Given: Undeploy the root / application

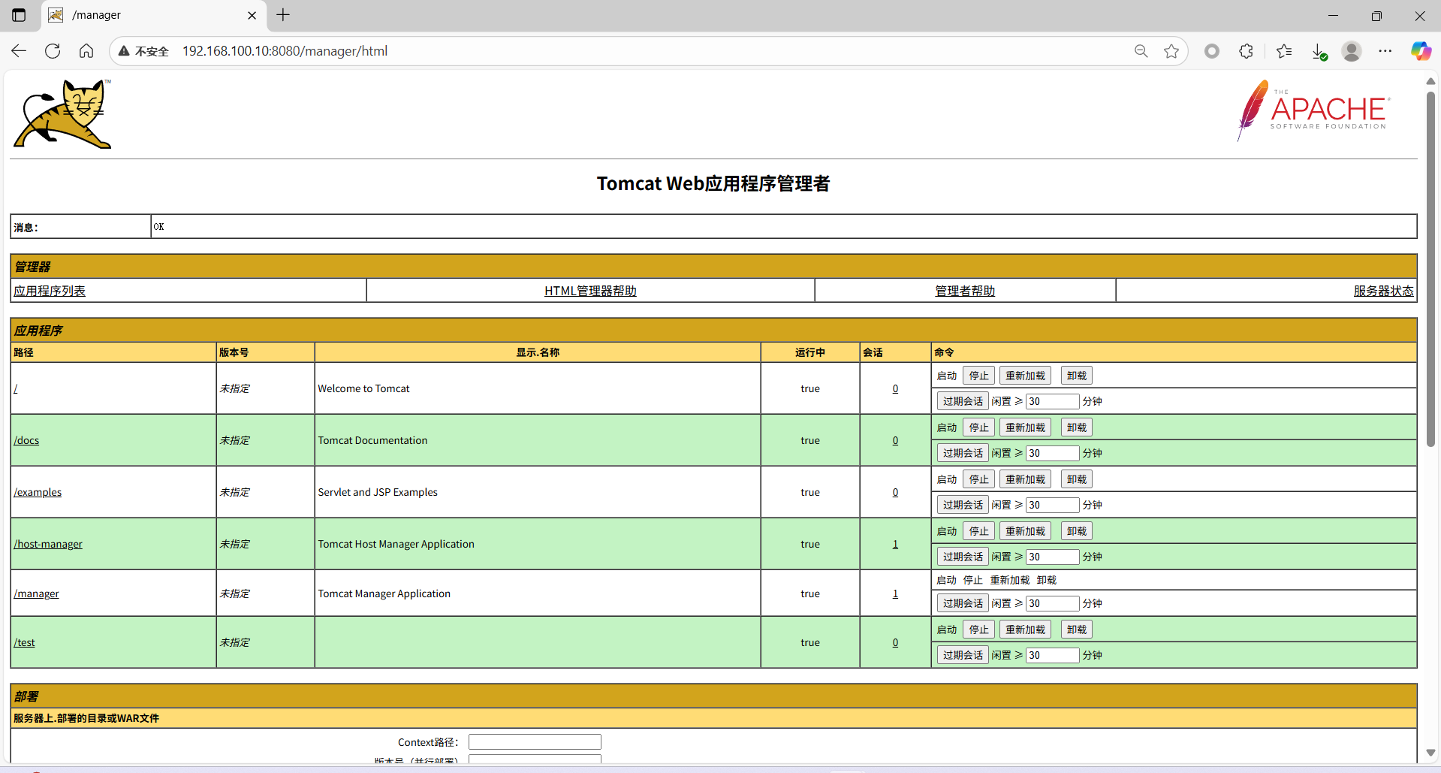Looking at the screenshot, I should click(x=1076, y=376).
